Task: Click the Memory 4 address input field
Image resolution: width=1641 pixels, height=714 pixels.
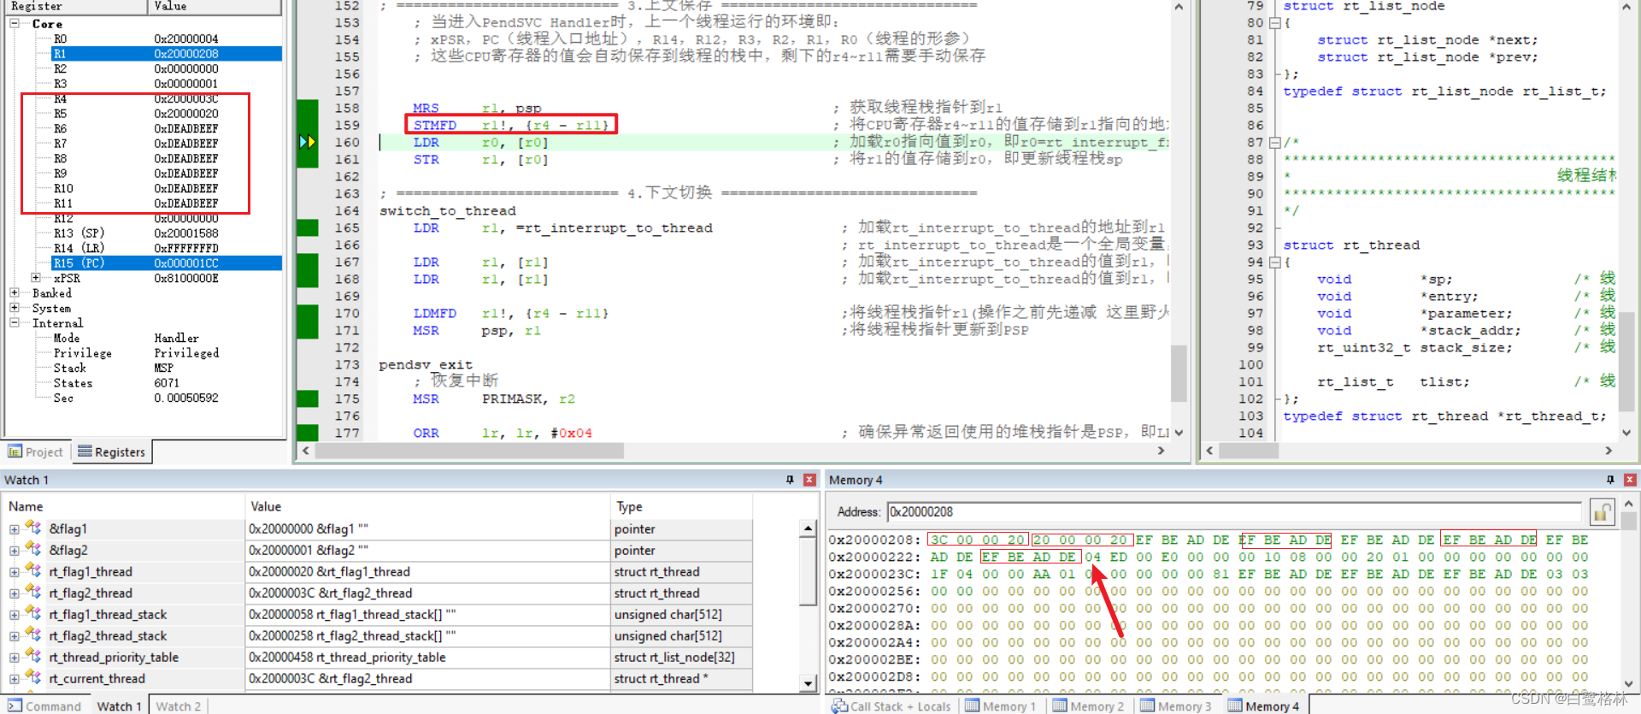Action: point(1234,511)
